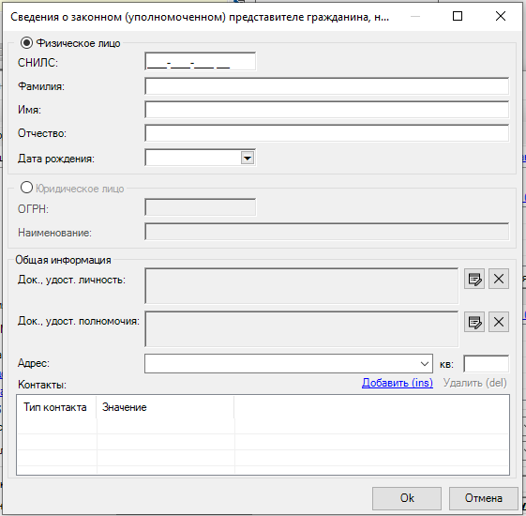Edit the identity document entry
This screenshot has width=526, height=516.
click(x=474, y=279)
